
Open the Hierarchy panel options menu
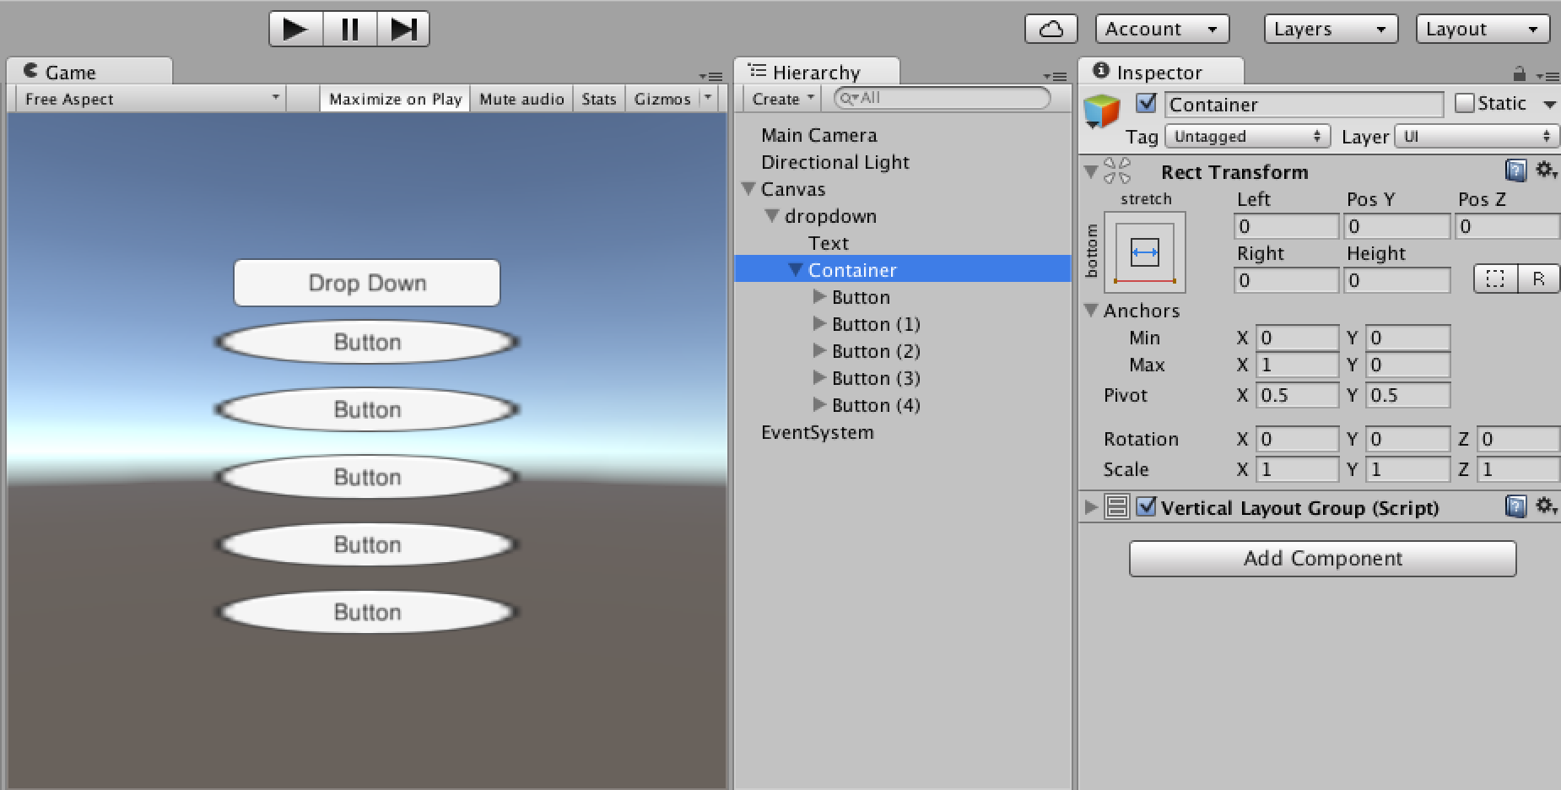(1056, 76)
